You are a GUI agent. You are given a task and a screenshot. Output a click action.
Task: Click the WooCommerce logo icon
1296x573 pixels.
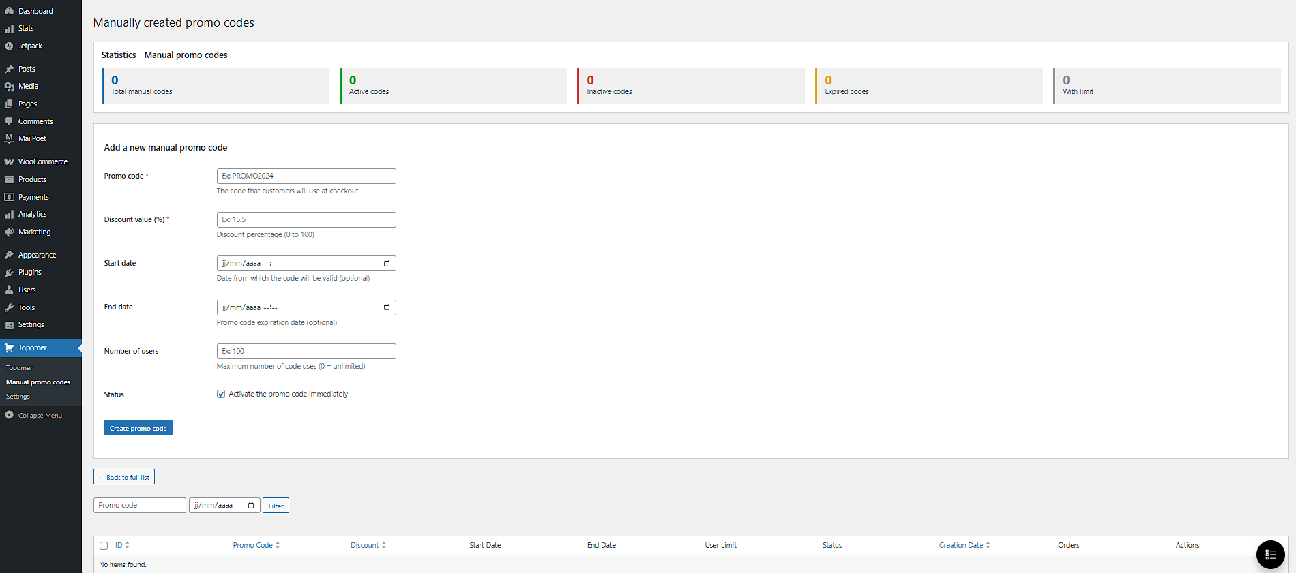(x=9, y=162)
